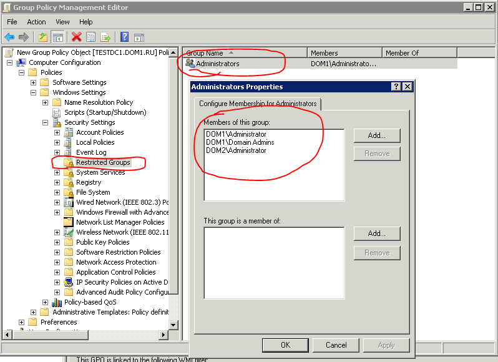
Task: Click the Back arrow toolbar icon
Action: pos(10,37)
